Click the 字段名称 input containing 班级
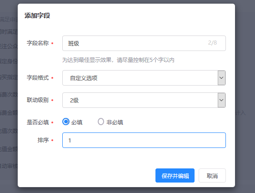 tap(144, 43)
